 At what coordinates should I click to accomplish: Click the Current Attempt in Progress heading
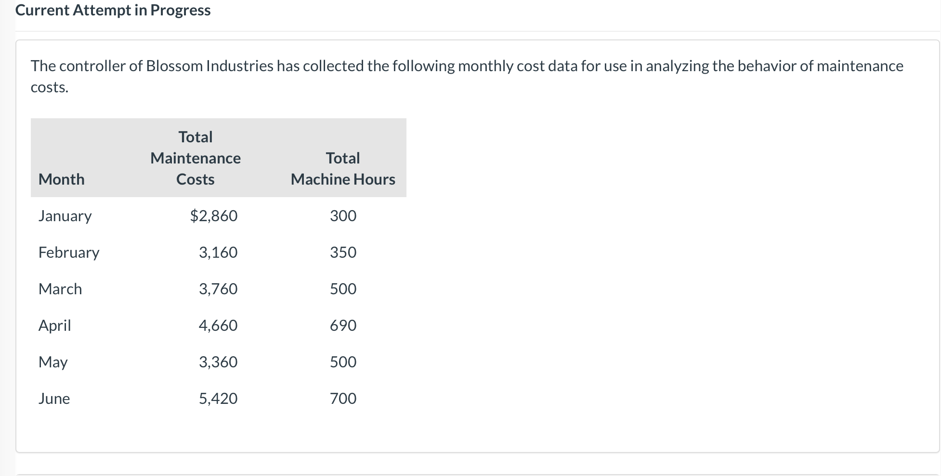pos(113,10)
